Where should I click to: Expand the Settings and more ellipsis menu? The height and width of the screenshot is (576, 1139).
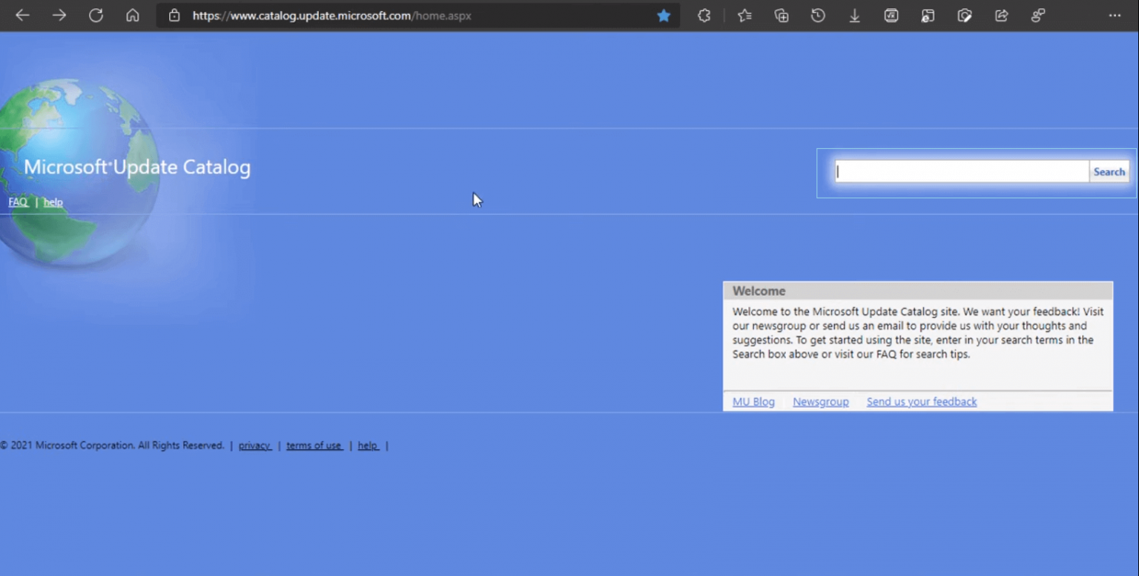pyautogui.click(x=1115, y=16)
